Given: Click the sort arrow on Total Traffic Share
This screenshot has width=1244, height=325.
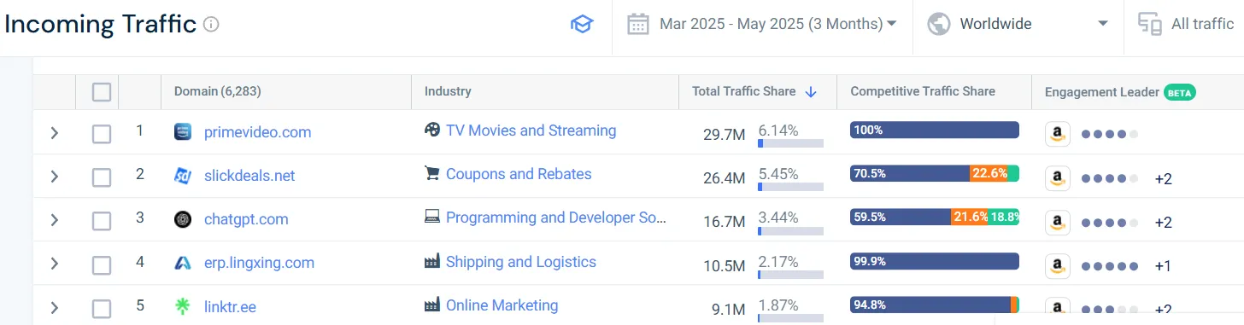Looking at the screenshot, I should pyautogui.click(x=811, y=92).
